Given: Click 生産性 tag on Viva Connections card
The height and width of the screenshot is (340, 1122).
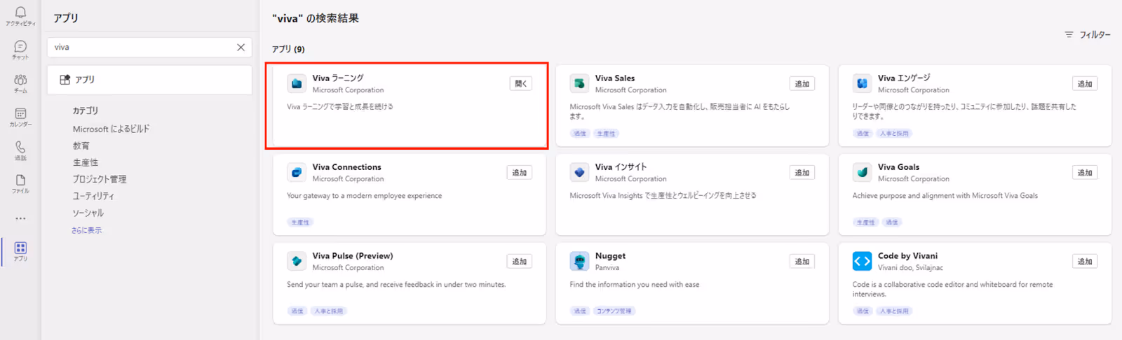Looking at the screenshot, I should [300, 222].
